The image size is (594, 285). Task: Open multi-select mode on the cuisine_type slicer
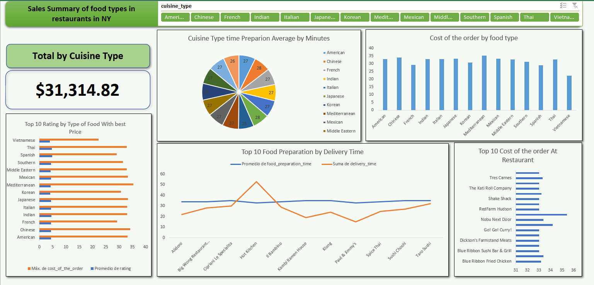(563, 5)
